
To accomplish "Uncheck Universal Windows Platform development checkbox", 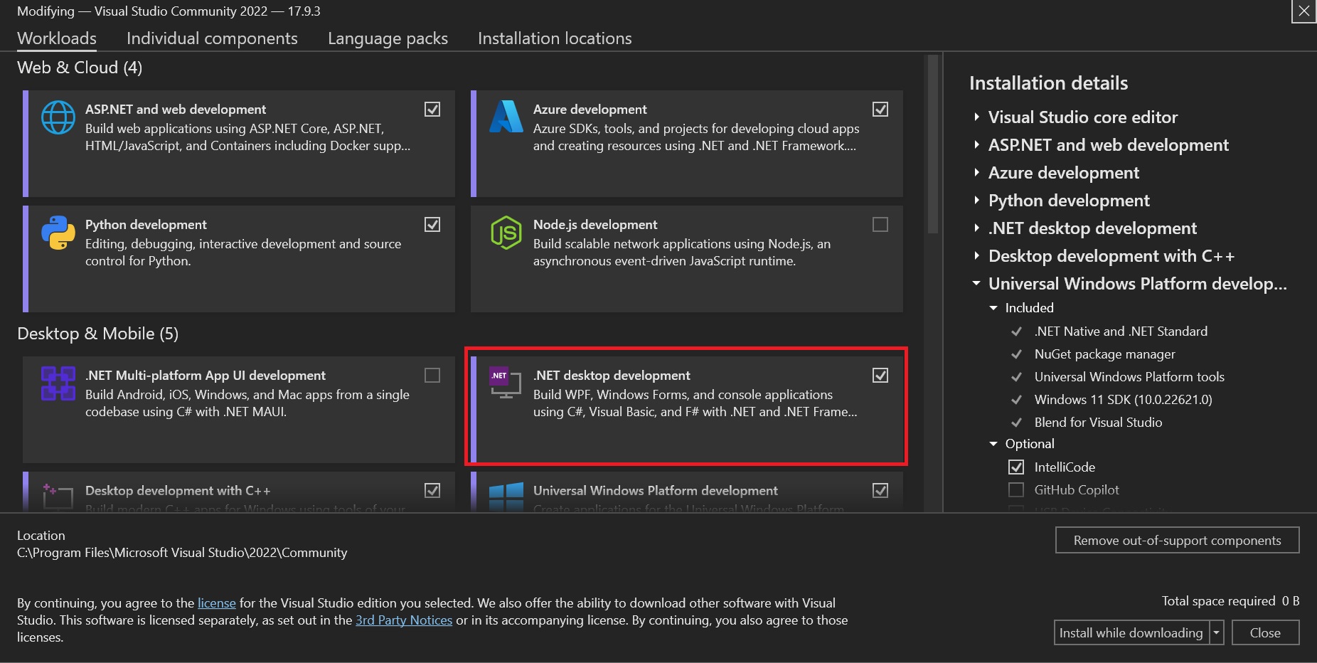I will (x=880, y=490).
